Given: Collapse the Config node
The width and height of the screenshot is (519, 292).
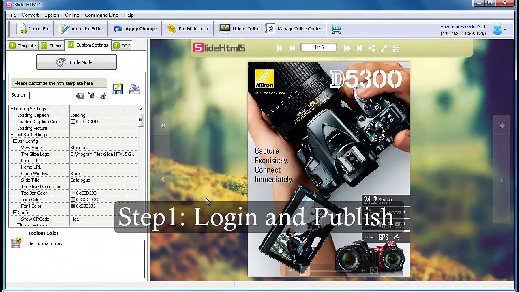Looking at the screenshot, I should tap(15, 213).
